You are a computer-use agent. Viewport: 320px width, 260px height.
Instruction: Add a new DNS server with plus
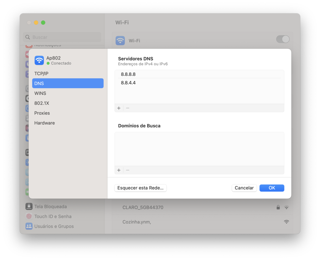pos(119,108)
